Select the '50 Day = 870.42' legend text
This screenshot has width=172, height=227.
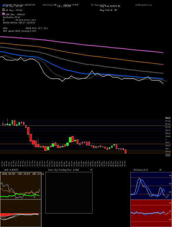(14, 10)
